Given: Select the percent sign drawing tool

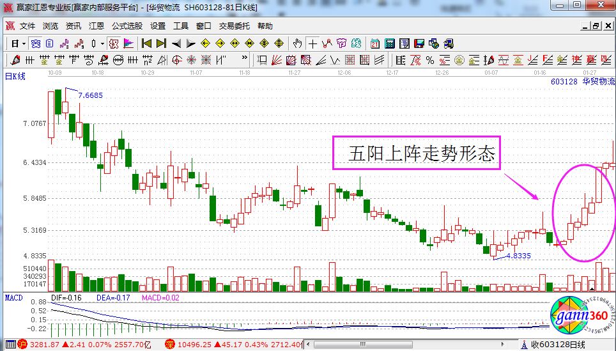Looking at the screenshot, I should click(x=429, y=60).
